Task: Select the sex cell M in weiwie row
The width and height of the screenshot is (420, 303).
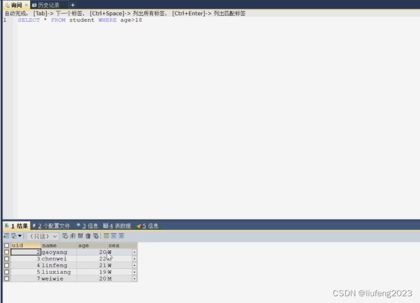Action: point(120,278)
